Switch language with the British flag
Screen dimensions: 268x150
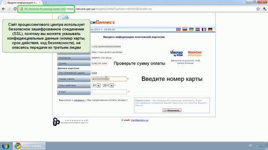point(178,29)
